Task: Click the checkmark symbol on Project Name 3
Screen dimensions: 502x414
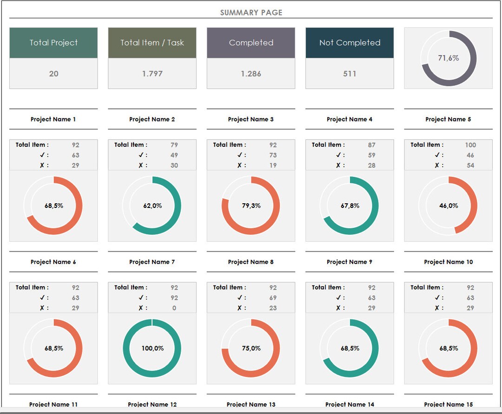Action: pos(240,155)
